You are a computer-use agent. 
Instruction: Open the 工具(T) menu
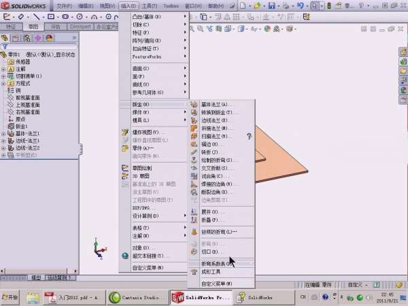pos(150,5)
